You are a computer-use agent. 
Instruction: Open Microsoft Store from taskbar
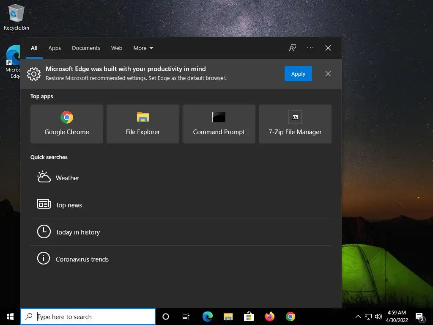click(249, 317)
